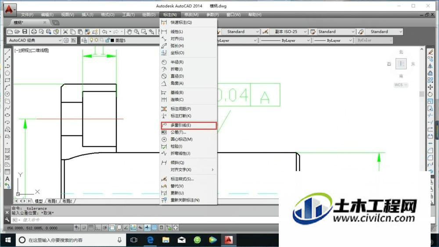The width and height of the screenshot is (439, 247).
Task: Select the Pan hand tool
Action: click(129, 32)
